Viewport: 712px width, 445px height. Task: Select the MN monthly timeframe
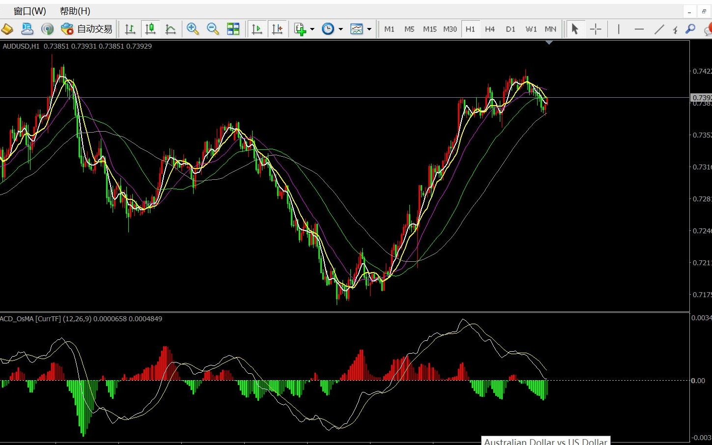[x=550, y=29]
